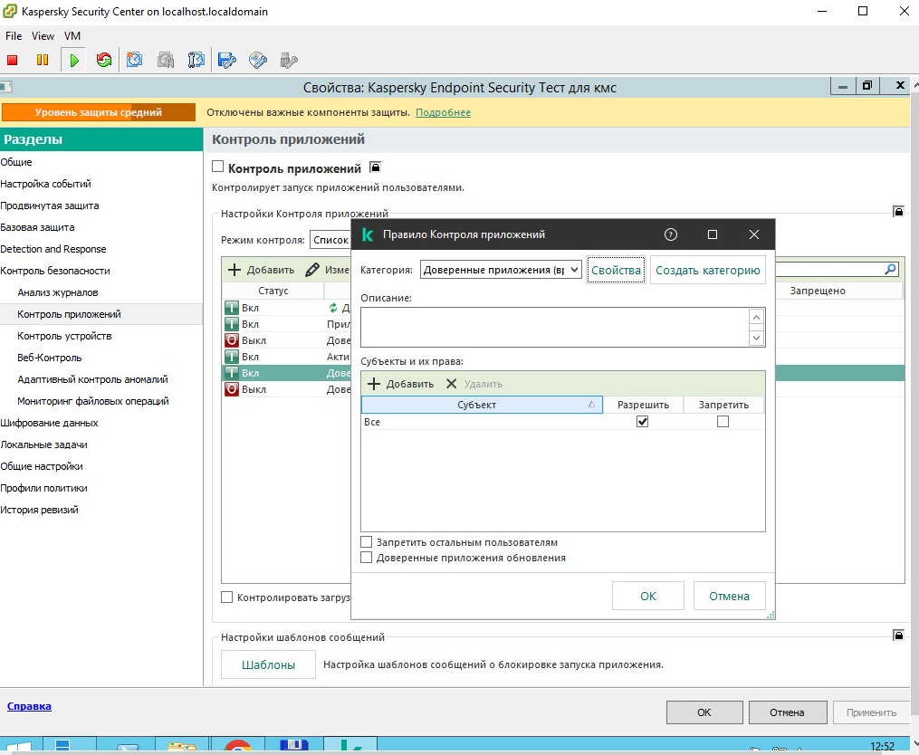The width and height of the screenshot is (919, 755).
Task: Open the View menu
Action: pos(43,36)
